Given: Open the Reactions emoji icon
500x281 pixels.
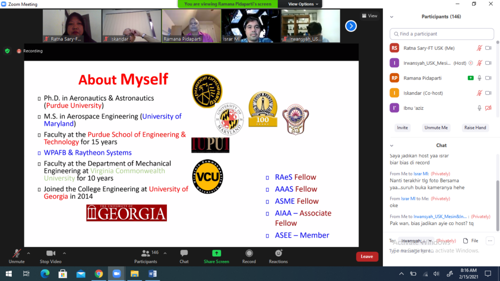Looking at the screenshot, I should click(x=278, y=254).
